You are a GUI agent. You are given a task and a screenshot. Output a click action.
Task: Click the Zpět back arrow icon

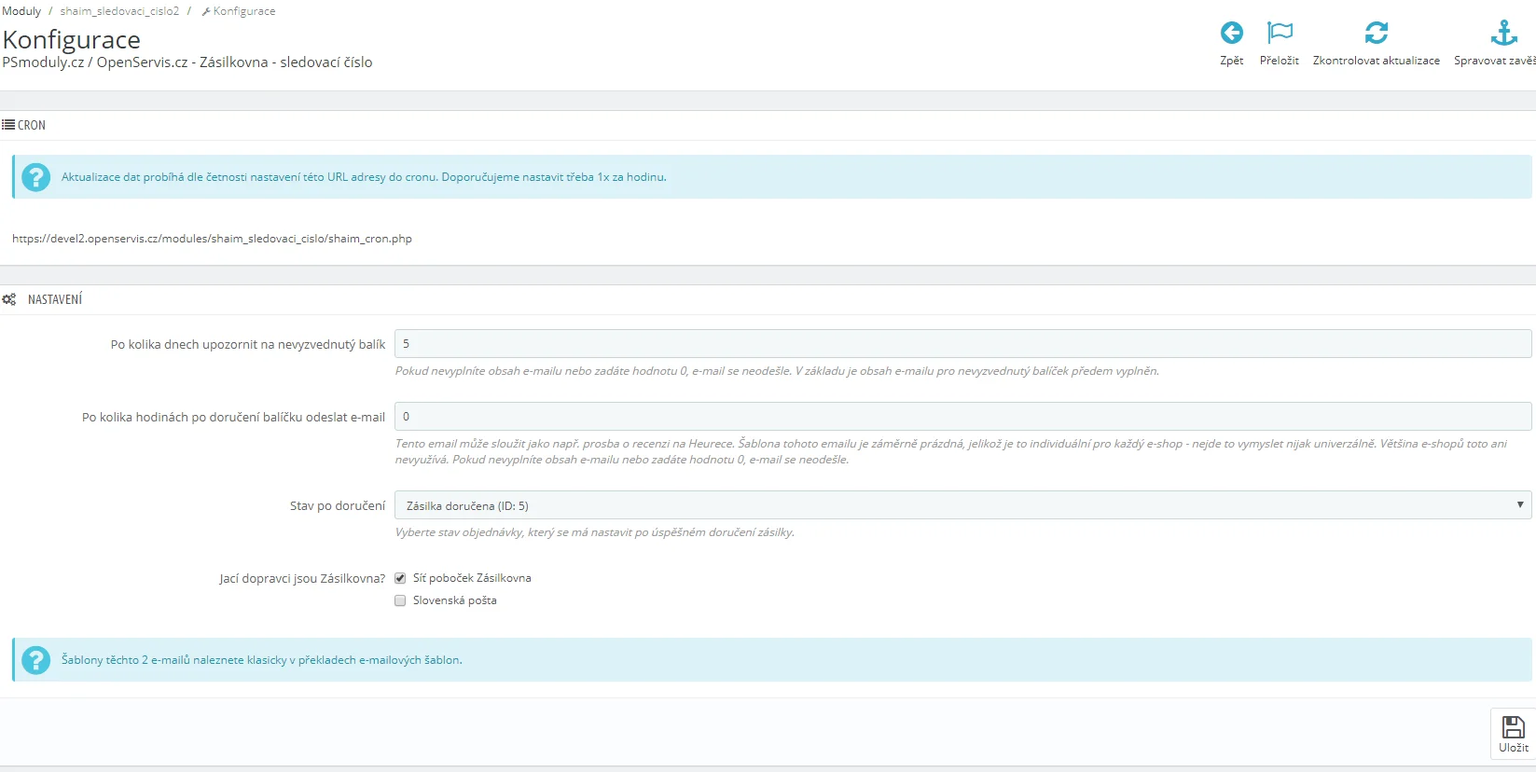(1231, 34)
